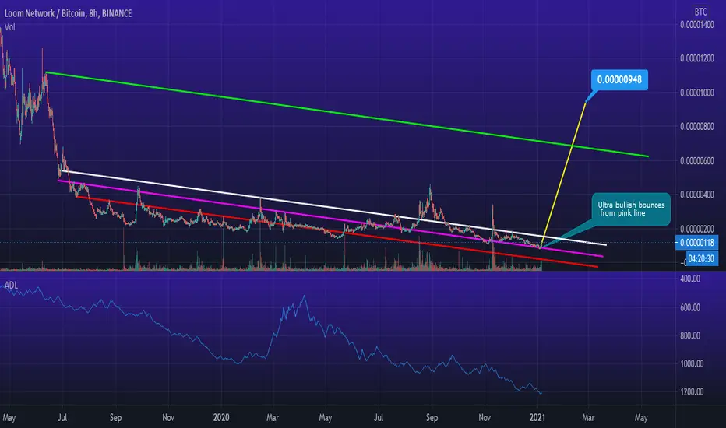Click the Jul label next to 2020 Sep
This screenshot has height=428, width=726.
pos(379,417)
